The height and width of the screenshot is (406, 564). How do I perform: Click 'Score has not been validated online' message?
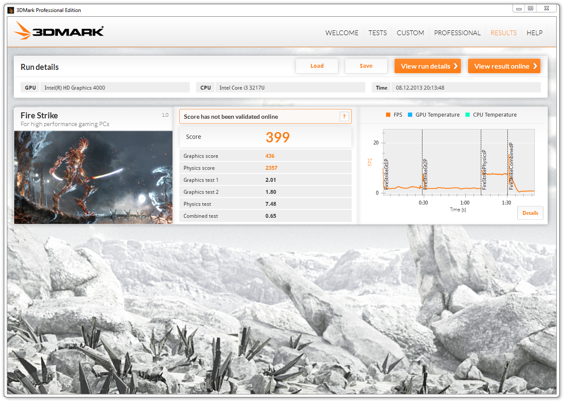click(231, 117)
